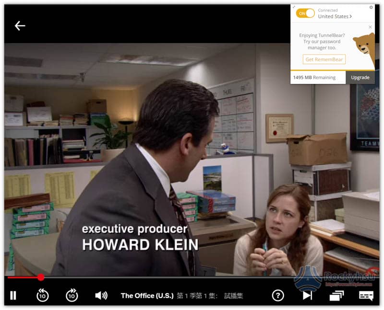The width and height of the screenshot is (384, 310).
Task: Close the RememBear promotion message
Action: click(370, 27)
